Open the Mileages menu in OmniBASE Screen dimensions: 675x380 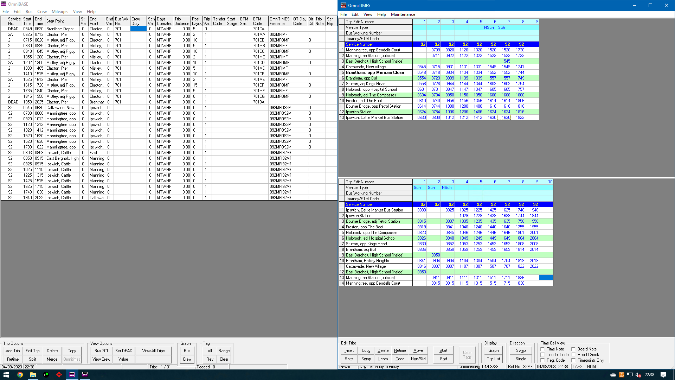[60, 12]
